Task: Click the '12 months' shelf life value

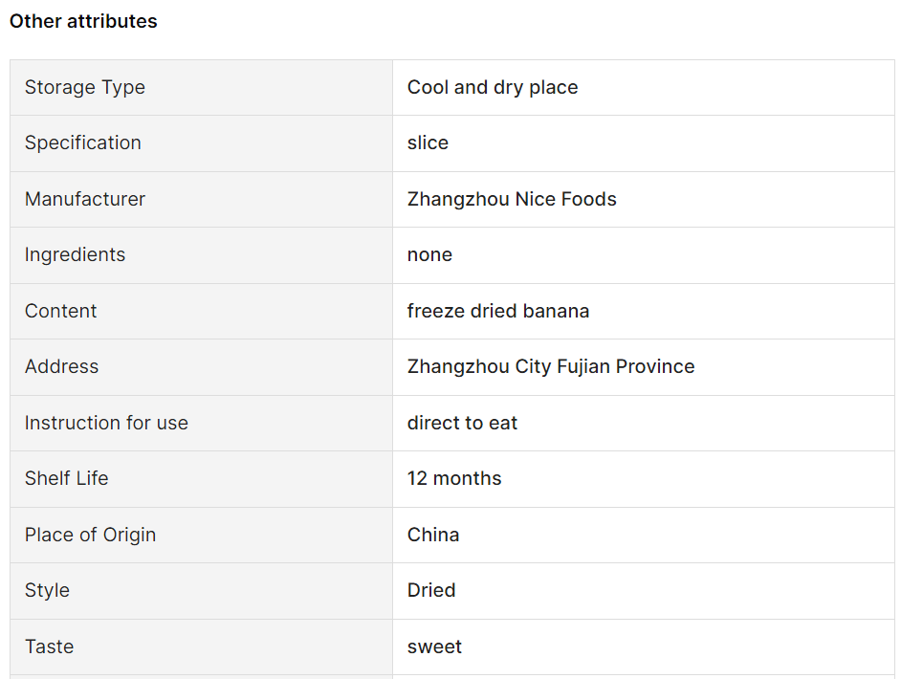Action: point(454,478)
